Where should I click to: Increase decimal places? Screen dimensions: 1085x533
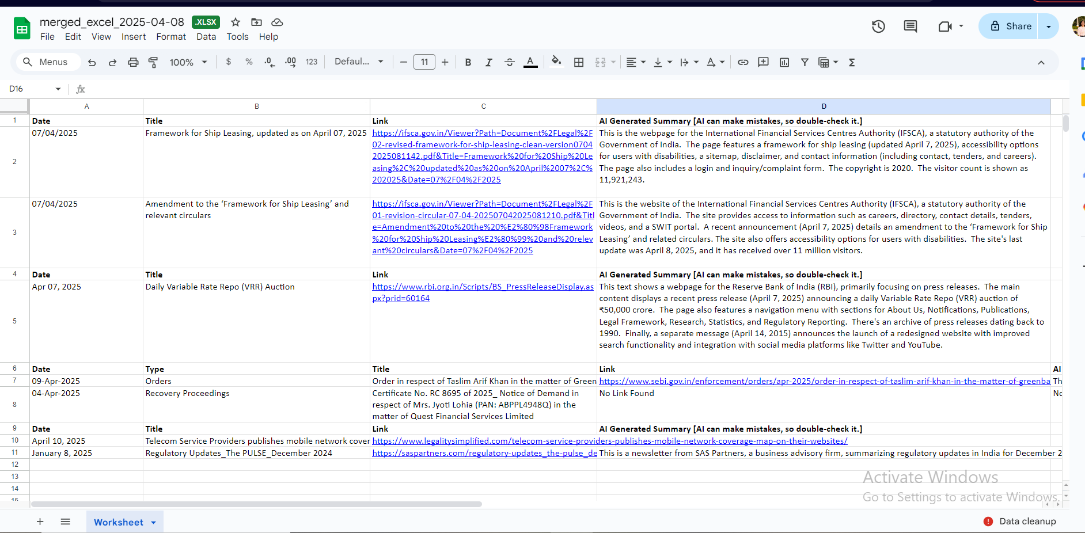click(x=290, y=62)
